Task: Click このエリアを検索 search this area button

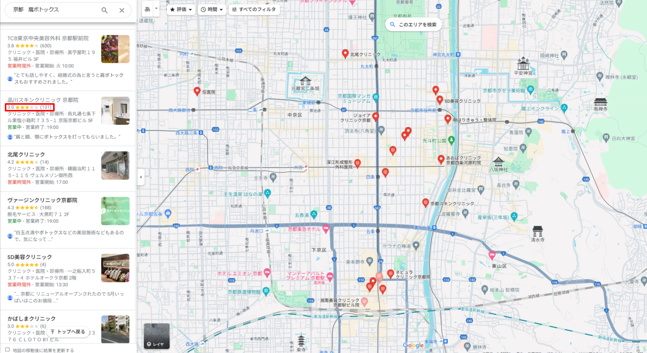Action: [x=413, y=24]
